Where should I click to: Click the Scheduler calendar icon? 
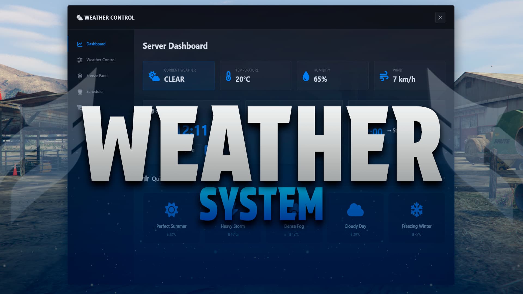80,92
